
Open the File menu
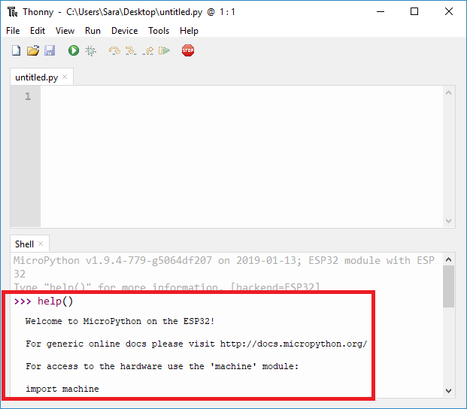point(13,31)
